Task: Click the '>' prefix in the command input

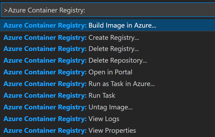Action: click(x=6, y=10)
